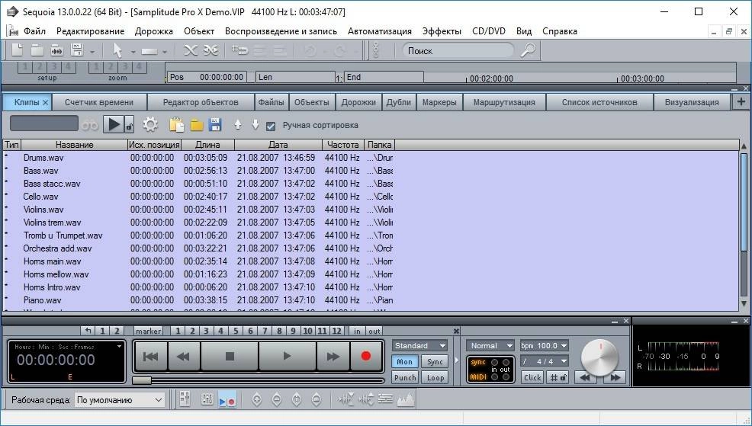This screenshot has height=426, width=752.
Task: Move clip down with down arrow icon
Action: [255, 125]
